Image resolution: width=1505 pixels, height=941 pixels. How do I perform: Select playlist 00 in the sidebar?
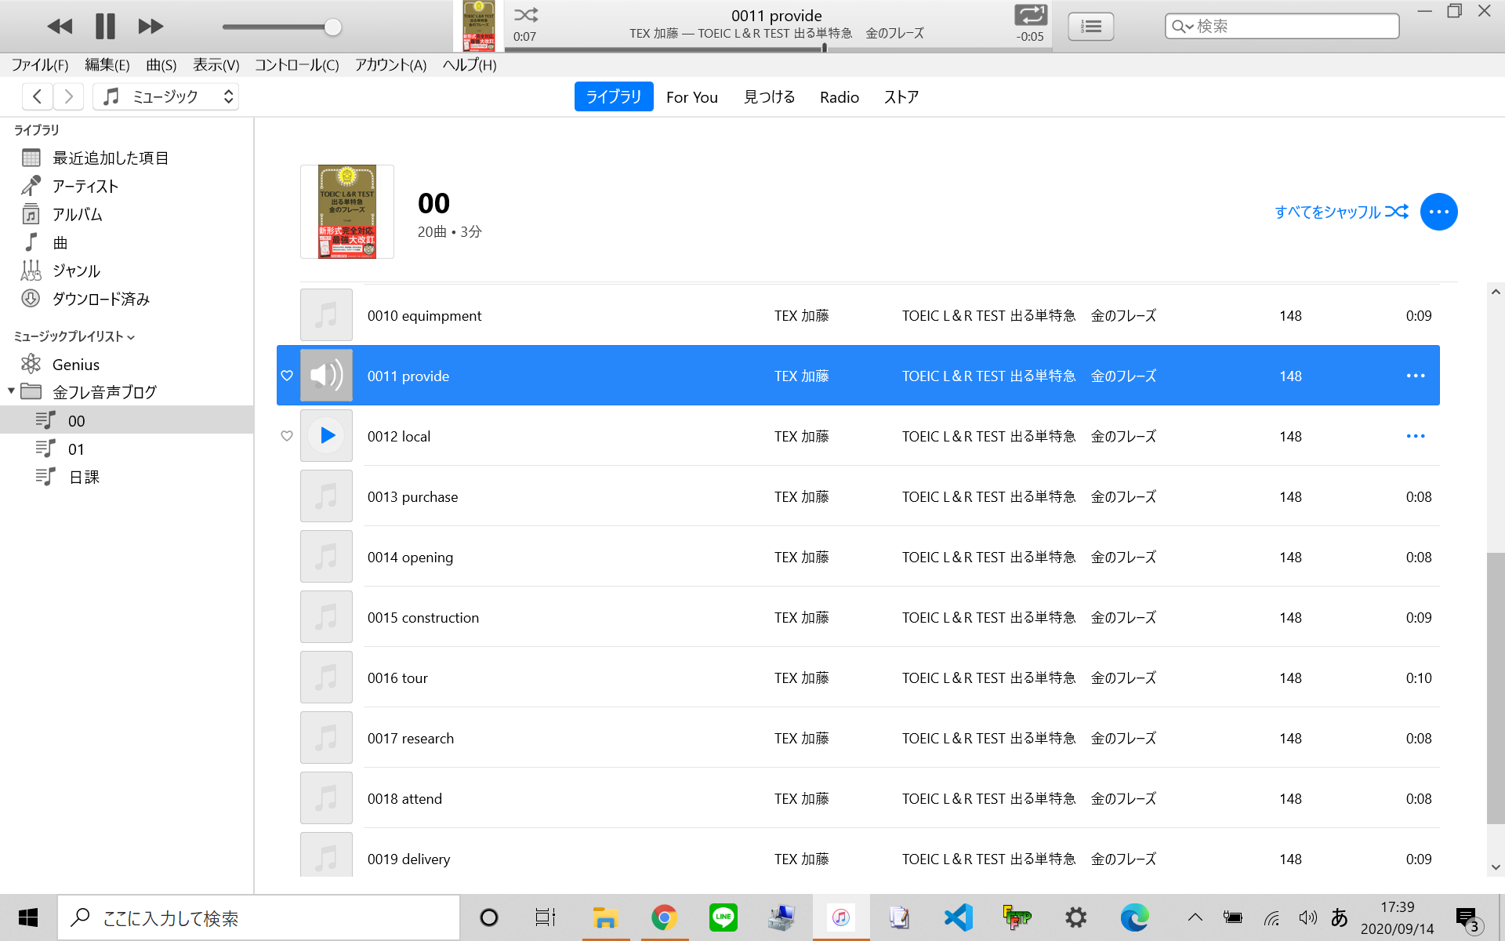point(126,420)
